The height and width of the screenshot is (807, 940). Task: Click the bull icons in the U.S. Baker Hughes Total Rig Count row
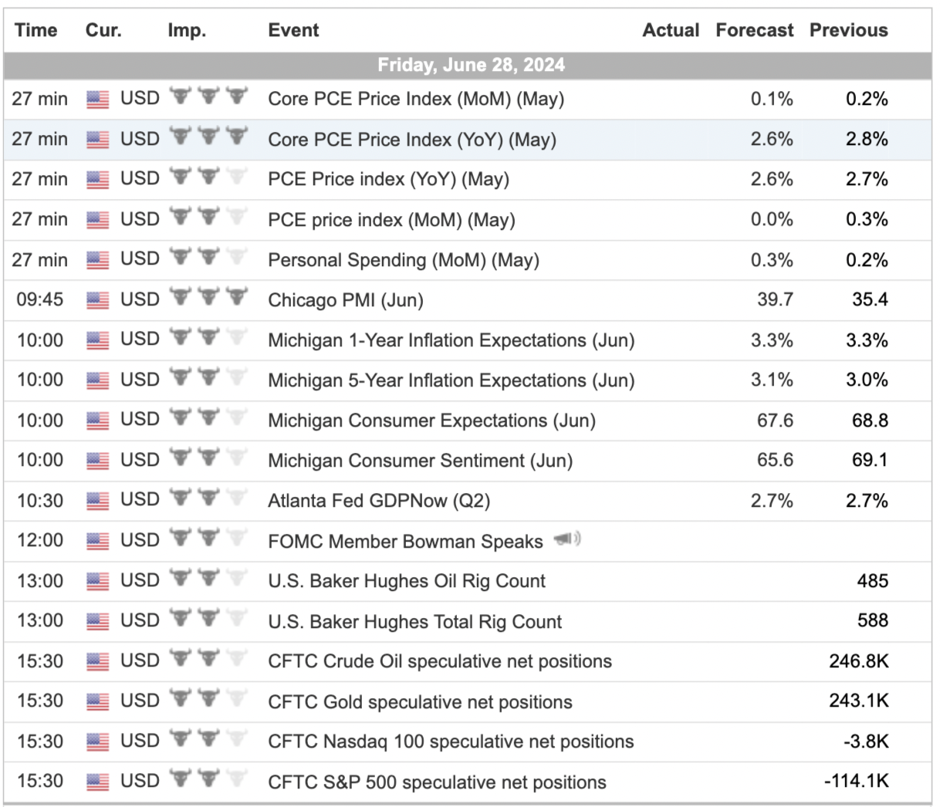pyautogui.click(x=208, y=618)
